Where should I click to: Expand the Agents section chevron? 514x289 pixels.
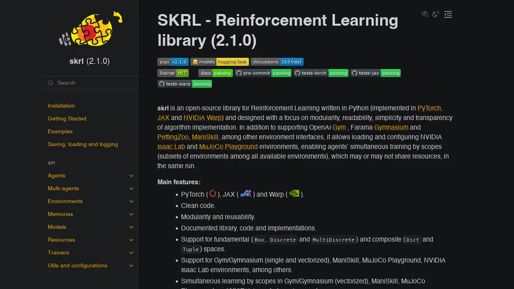[131, 175]
